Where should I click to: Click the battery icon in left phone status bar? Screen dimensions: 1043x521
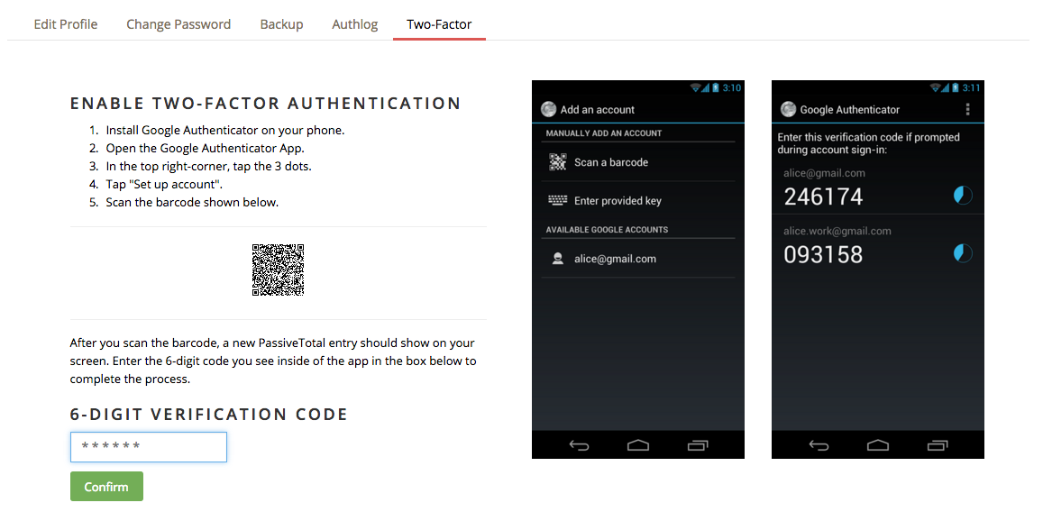716,87
